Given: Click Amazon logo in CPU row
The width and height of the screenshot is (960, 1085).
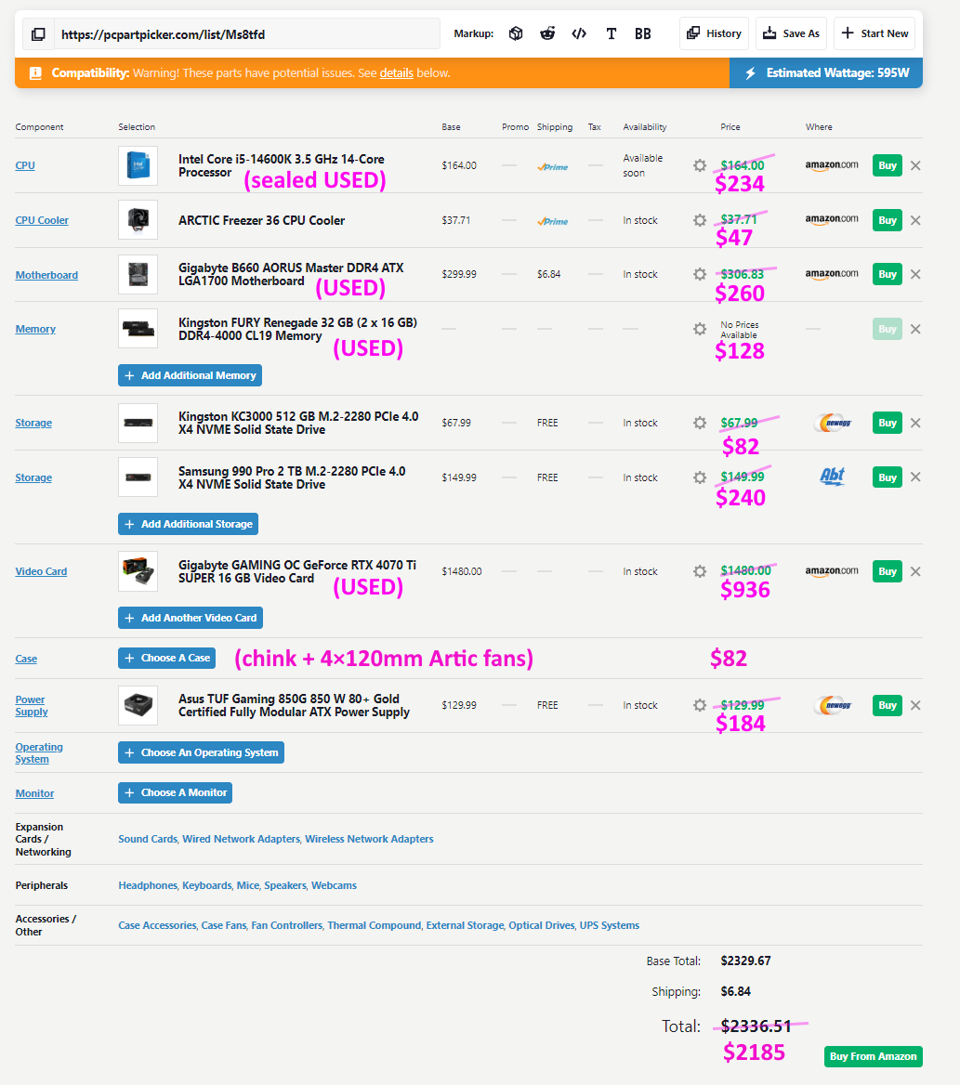Looking at the screenshot, I should [832, 164].
